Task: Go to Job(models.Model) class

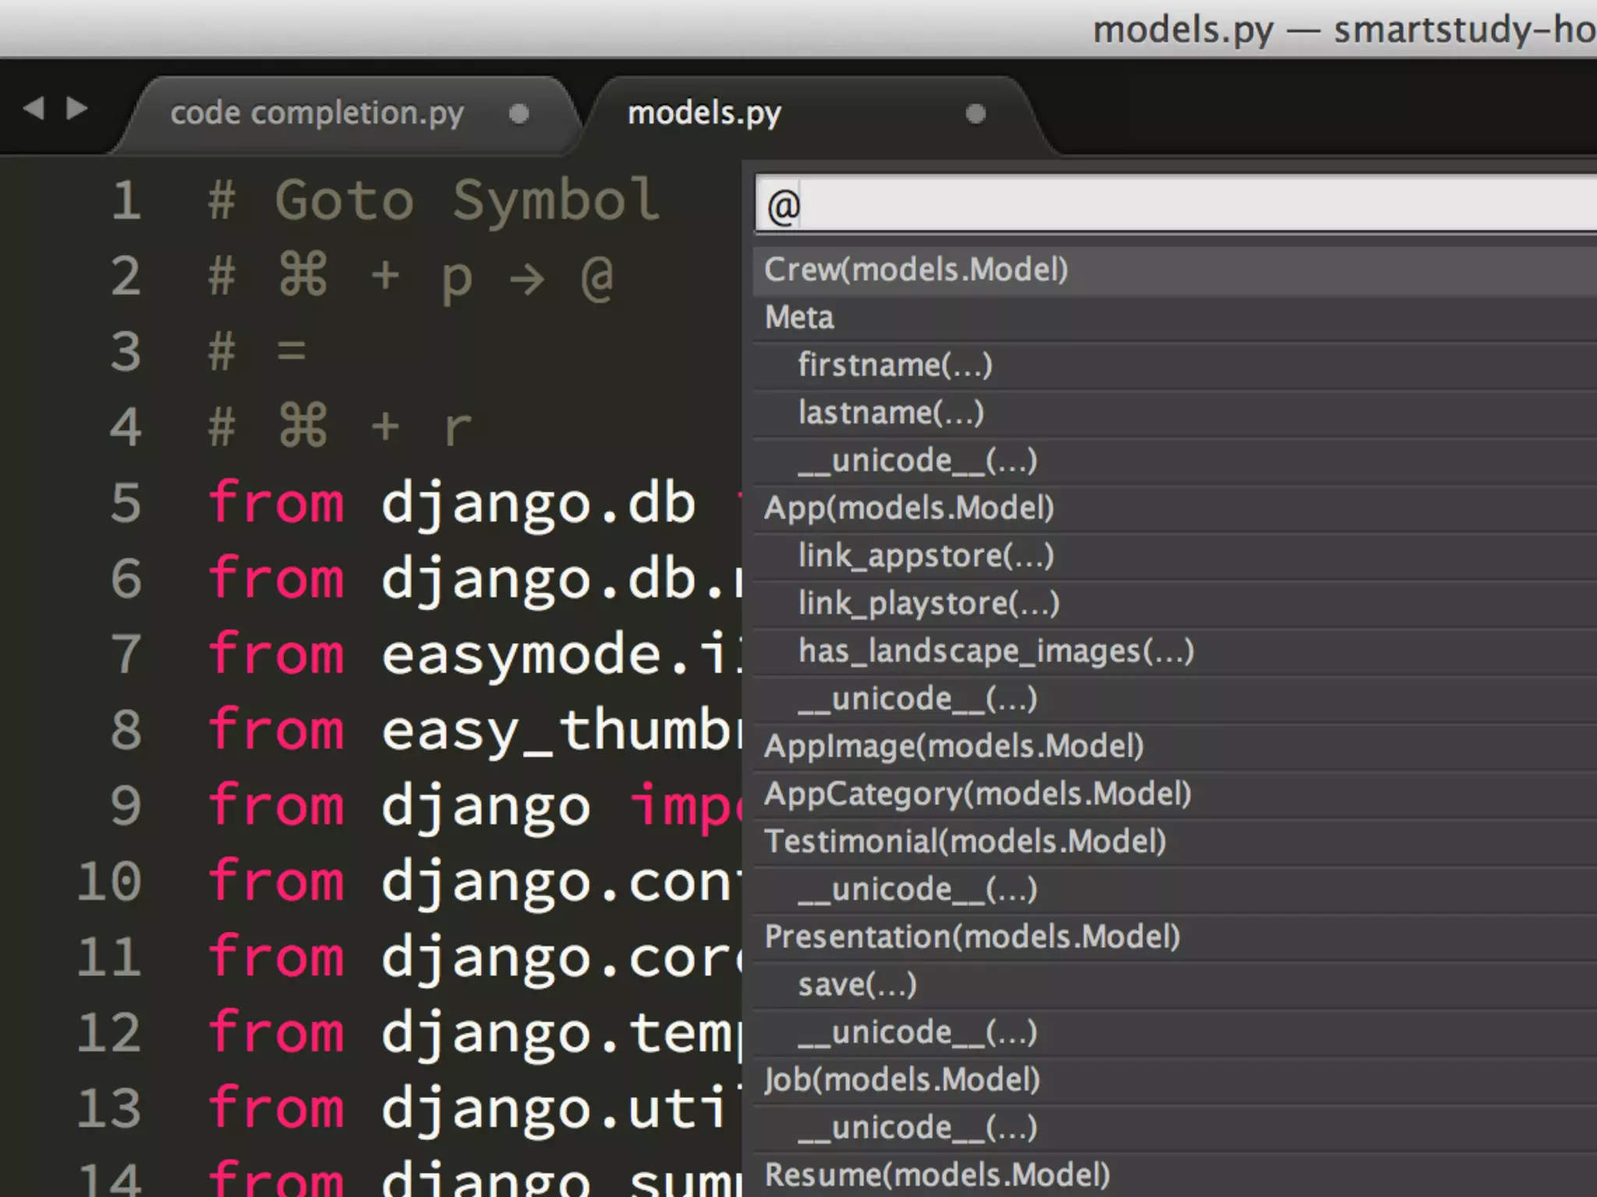Action: click(x=1175, y=1080)
